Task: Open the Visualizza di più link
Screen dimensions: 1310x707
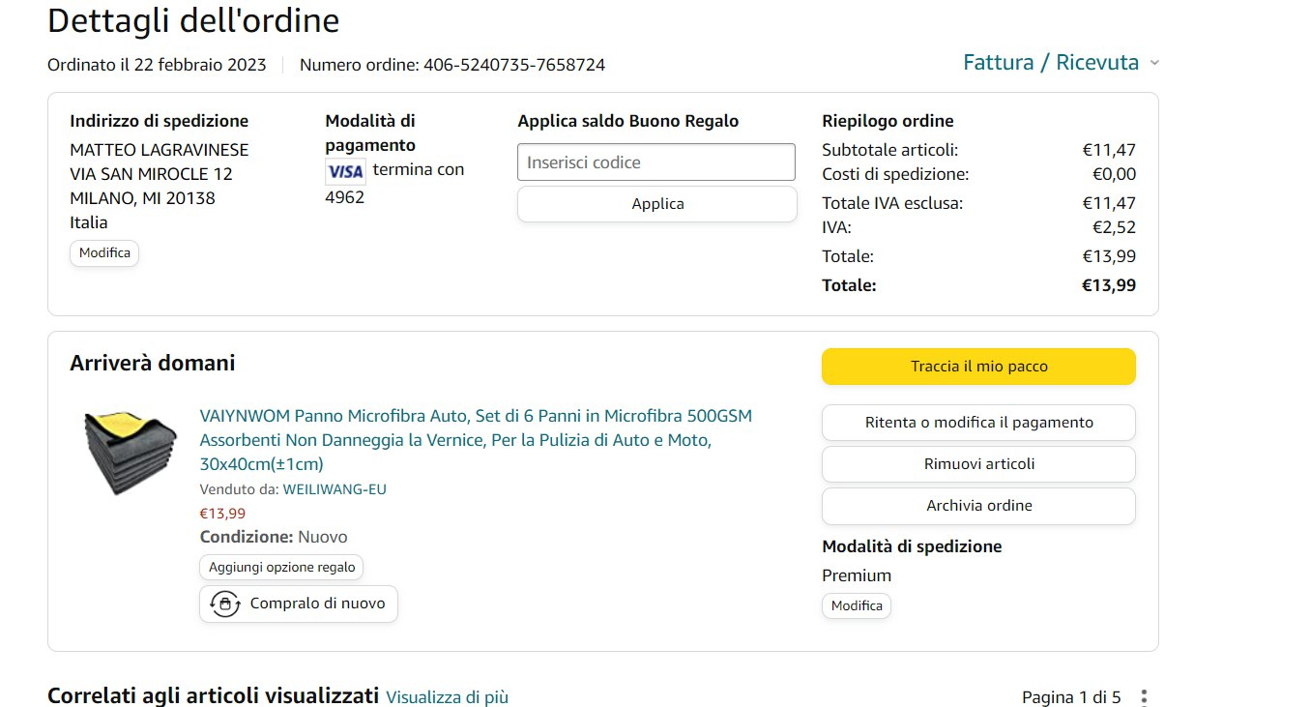Action: point(447,697)
